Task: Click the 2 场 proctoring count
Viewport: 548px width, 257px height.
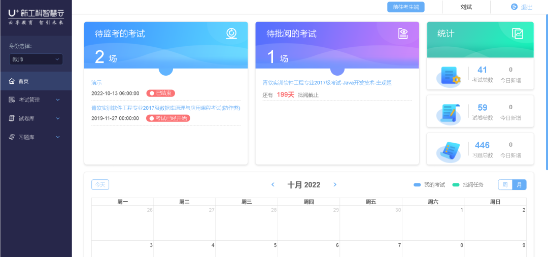Action: [106, 57]
